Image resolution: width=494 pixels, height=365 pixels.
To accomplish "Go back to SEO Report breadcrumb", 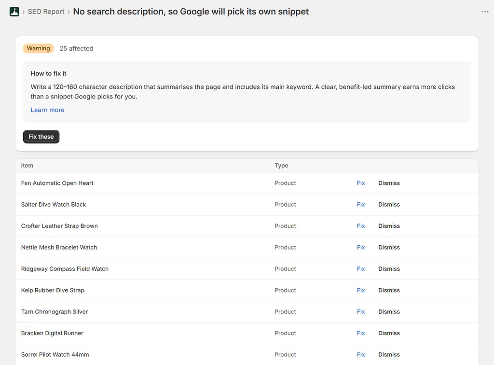I will [46, 12].
